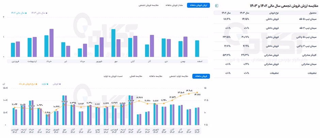
Task: Switch to the مقایسه ماهانه tab
Action: [x=156, y=76]
